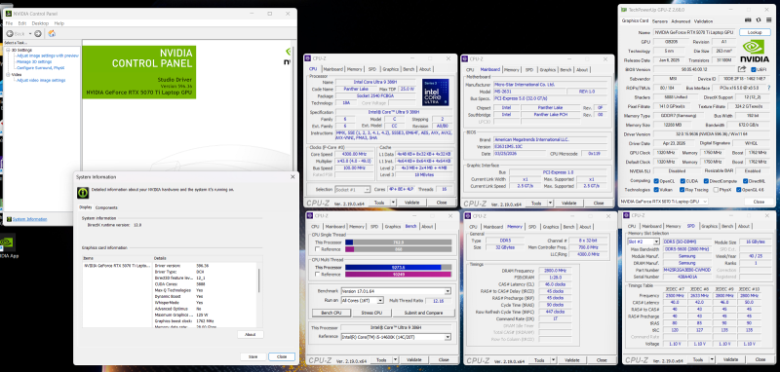Click the BIOS export icon in GPU-Z
This screenshot has height=372, width=780.
[742, 69]
